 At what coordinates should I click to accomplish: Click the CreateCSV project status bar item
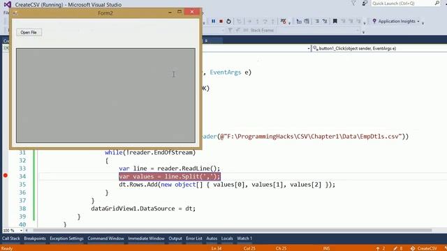(x=424, y=248)
